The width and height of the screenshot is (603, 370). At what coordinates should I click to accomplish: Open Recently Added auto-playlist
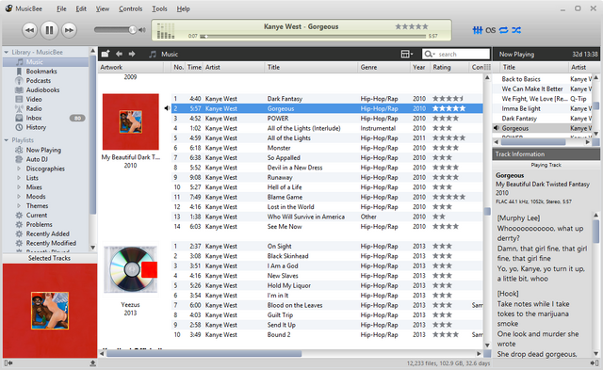[47, 234]
